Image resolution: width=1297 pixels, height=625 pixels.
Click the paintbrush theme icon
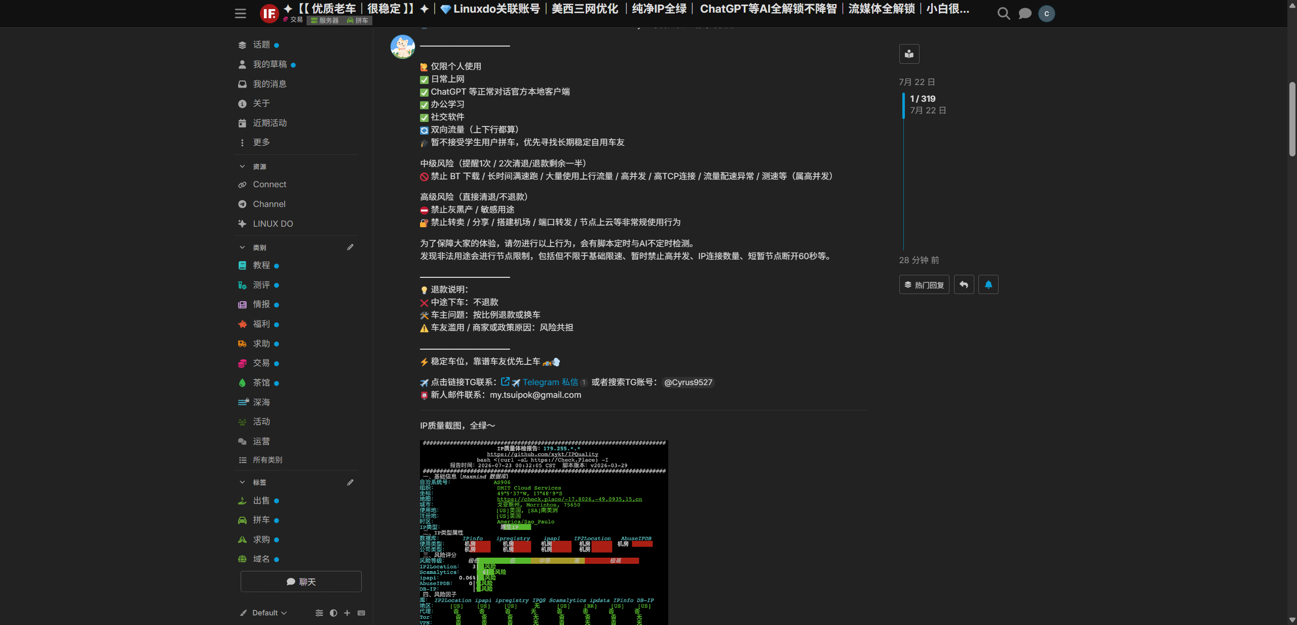244,613
